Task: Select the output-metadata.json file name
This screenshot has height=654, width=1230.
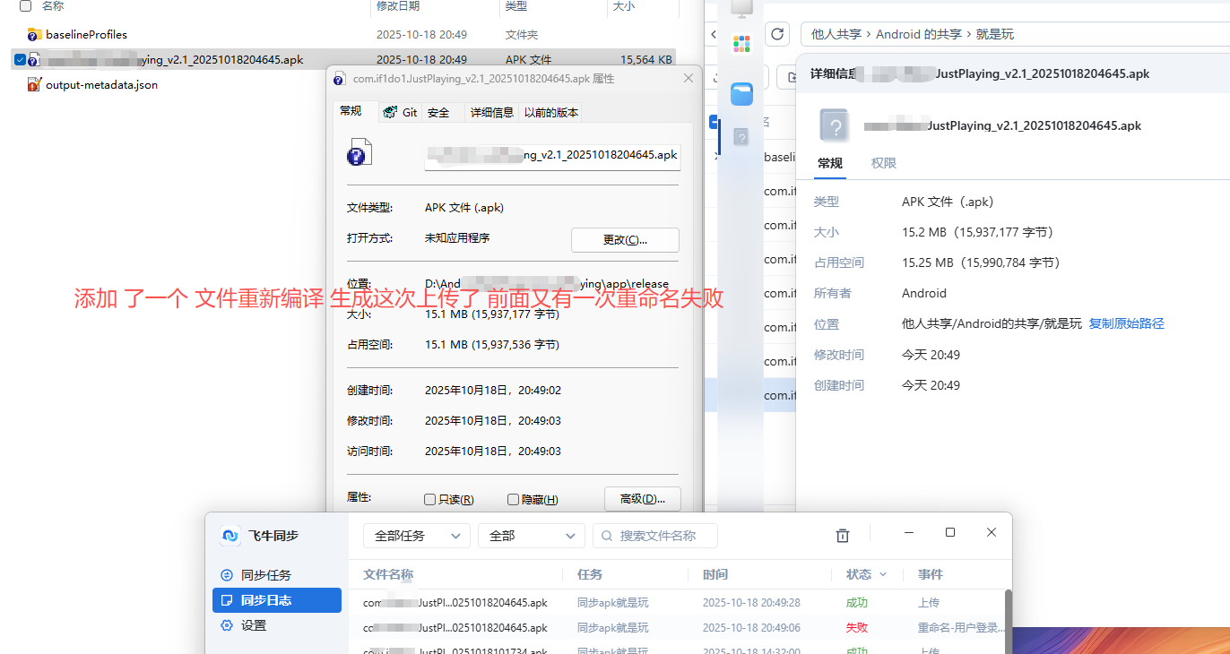Action: coord(102,85)
